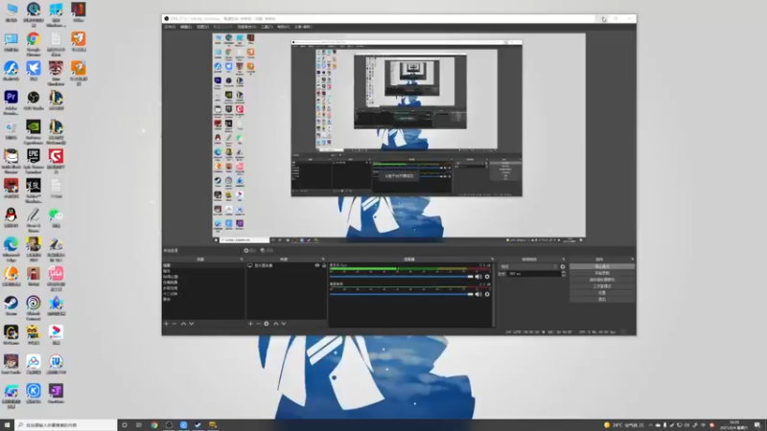Viewport: 767px width, 431px height.
Task: Pop out the Audio Mixer dock via header icon
Action: click(492, 259)
